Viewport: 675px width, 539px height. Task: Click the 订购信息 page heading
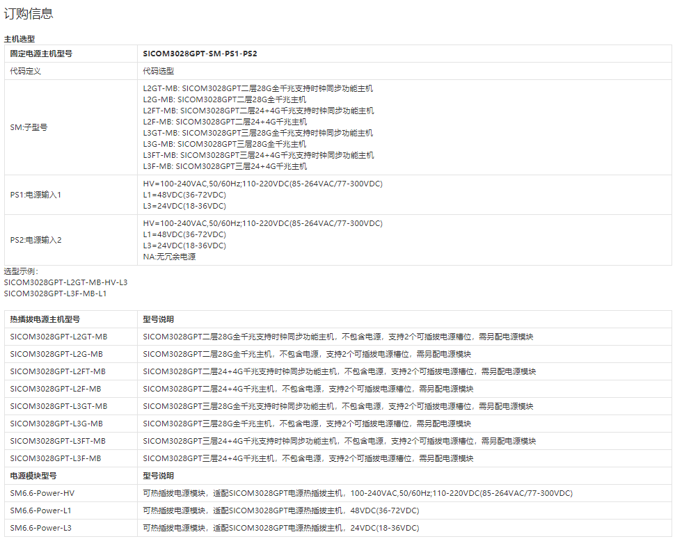tap(29, 13)
